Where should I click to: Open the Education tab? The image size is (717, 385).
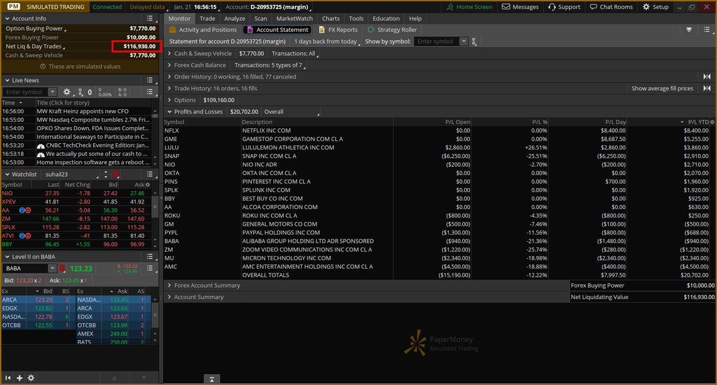click(x=386, y=19)
